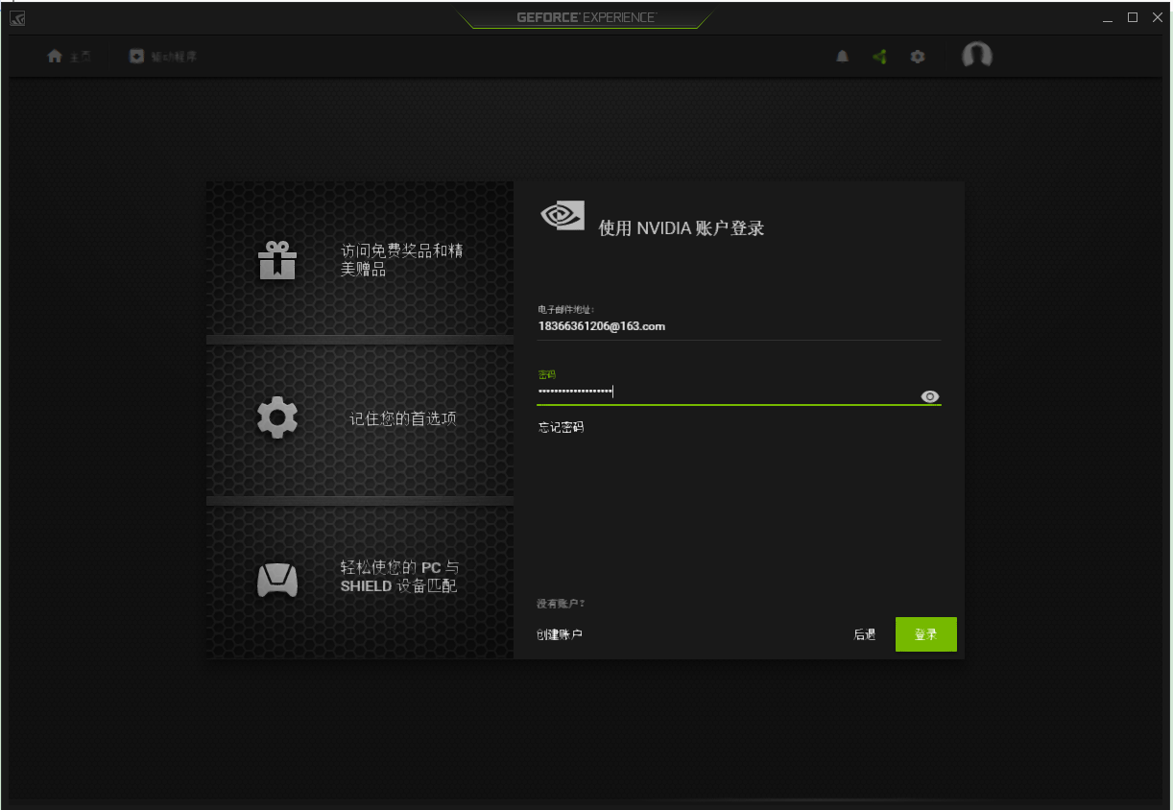Open the settings gear in the top bar
Image resolution: width=1173 pixels, height=810 pixels.
point(918,57)
